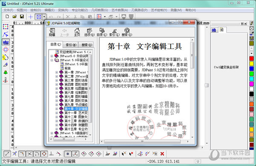
Task: Click the red X icon in bottom toolbar
Action: point(162,154)
